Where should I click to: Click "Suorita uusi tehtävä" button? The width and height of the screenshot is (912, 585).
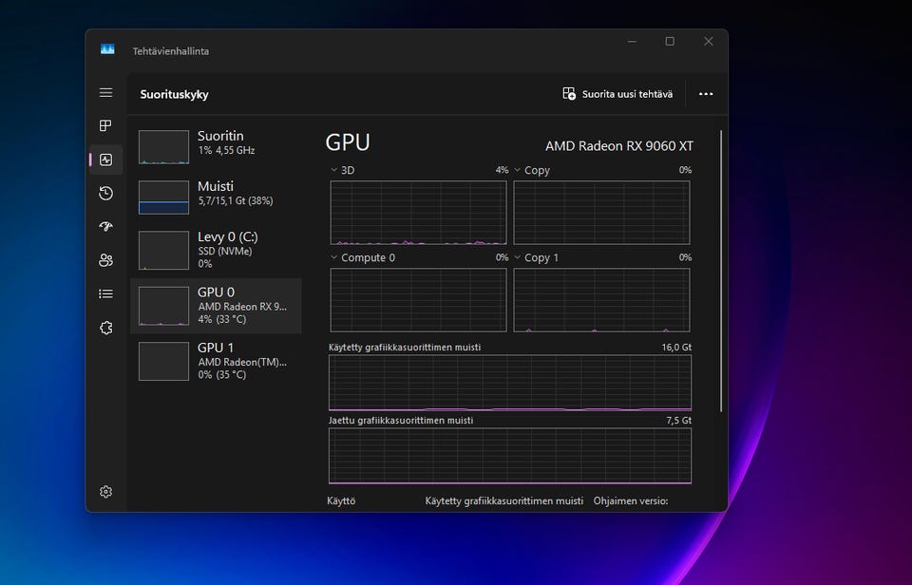tap(617, 94)
